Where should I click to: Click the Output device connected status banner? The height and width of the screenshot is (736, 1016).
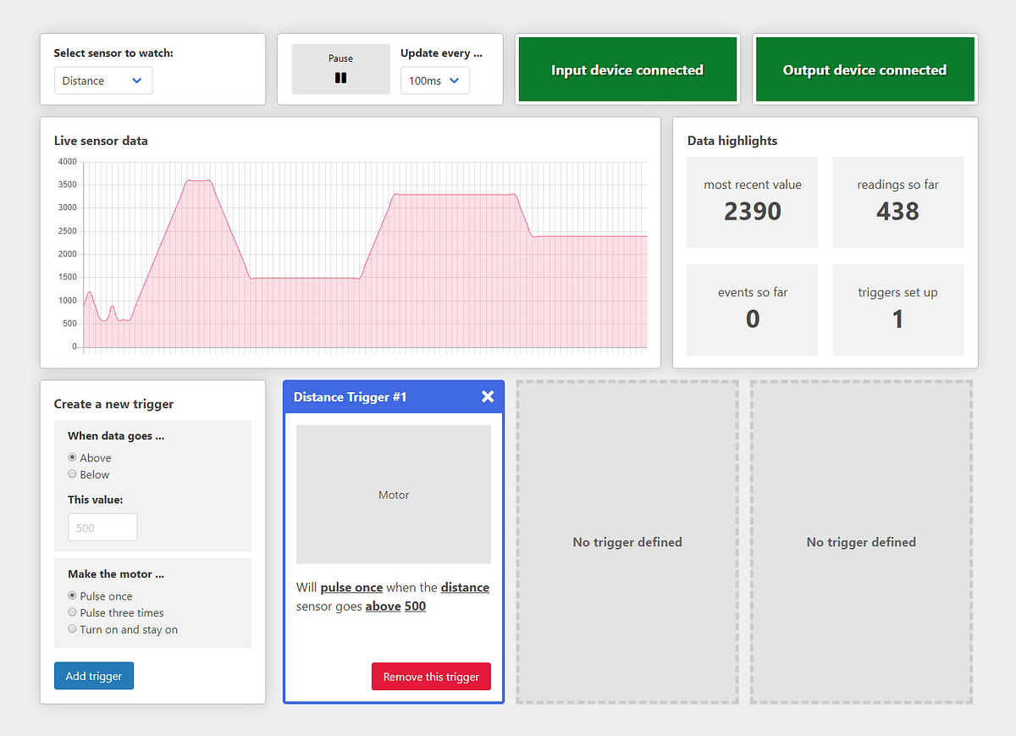pyautogui.click(x=864, y=69)
